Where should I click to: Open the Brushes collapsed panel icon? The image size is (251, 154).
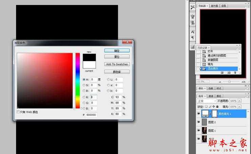click(193, 17)
